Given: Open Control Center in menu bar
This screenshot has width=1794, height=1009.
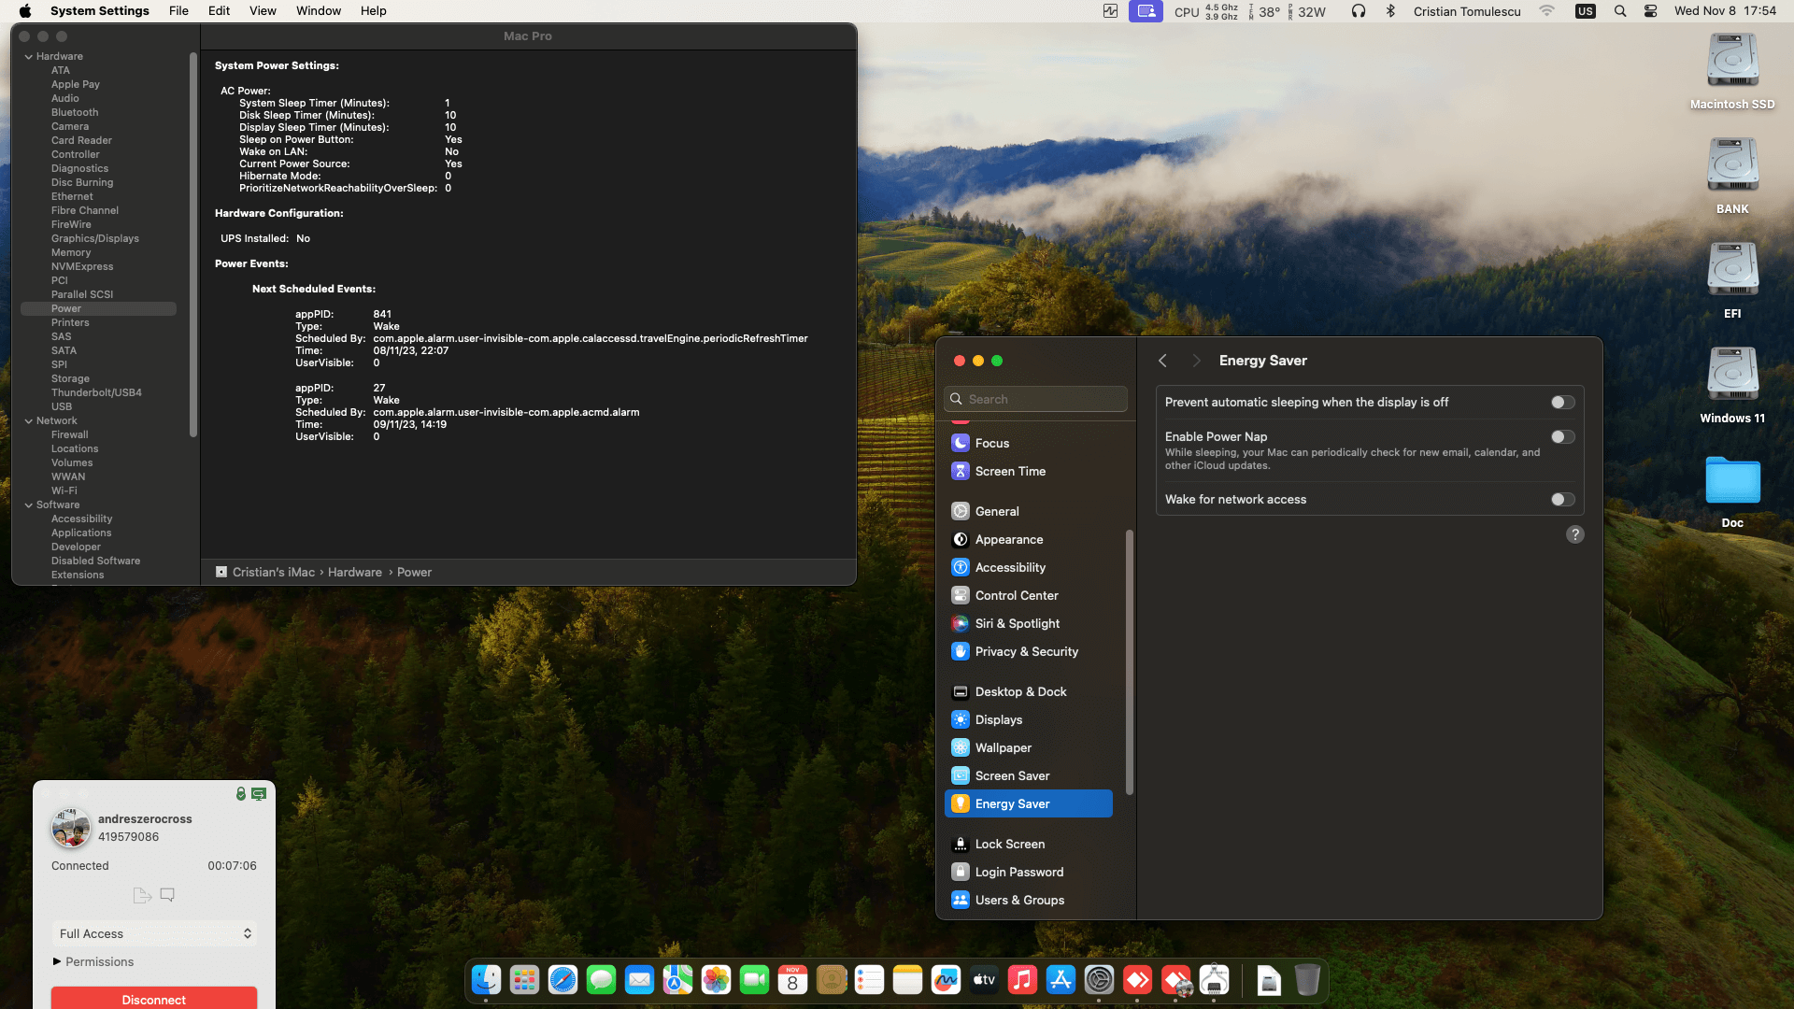Looking at the screenshot, I should 1650,11.
